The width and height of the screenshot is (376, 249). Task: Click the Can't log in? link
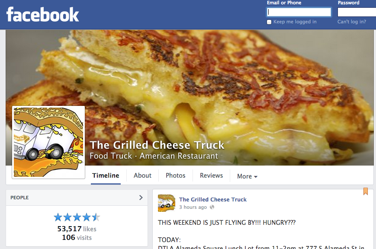click(x=352, y=22)
